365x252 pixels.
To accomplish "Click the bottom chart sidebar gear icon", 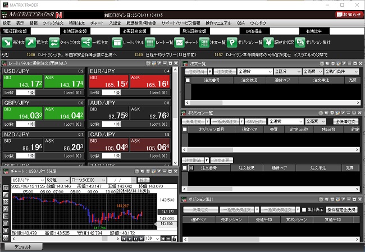I will (6, 238).
